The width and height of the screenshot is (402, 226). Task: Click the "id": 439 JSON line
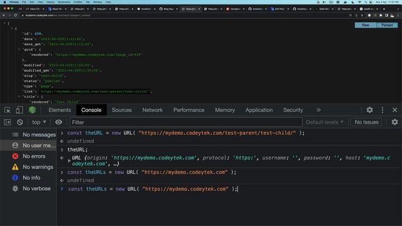point(33,33)
